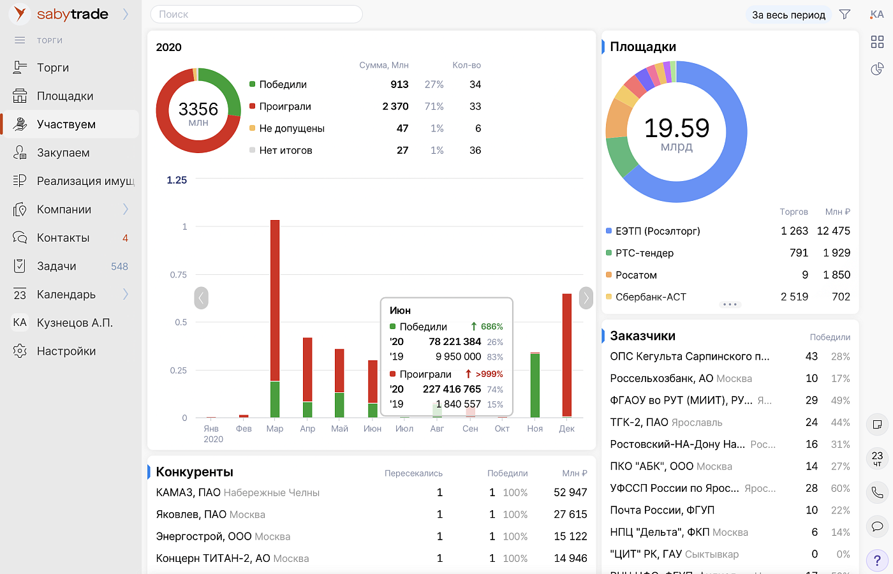Expand more platforms with three dots
This screenshot has width=893, height=574.
[x=730, y=304]
